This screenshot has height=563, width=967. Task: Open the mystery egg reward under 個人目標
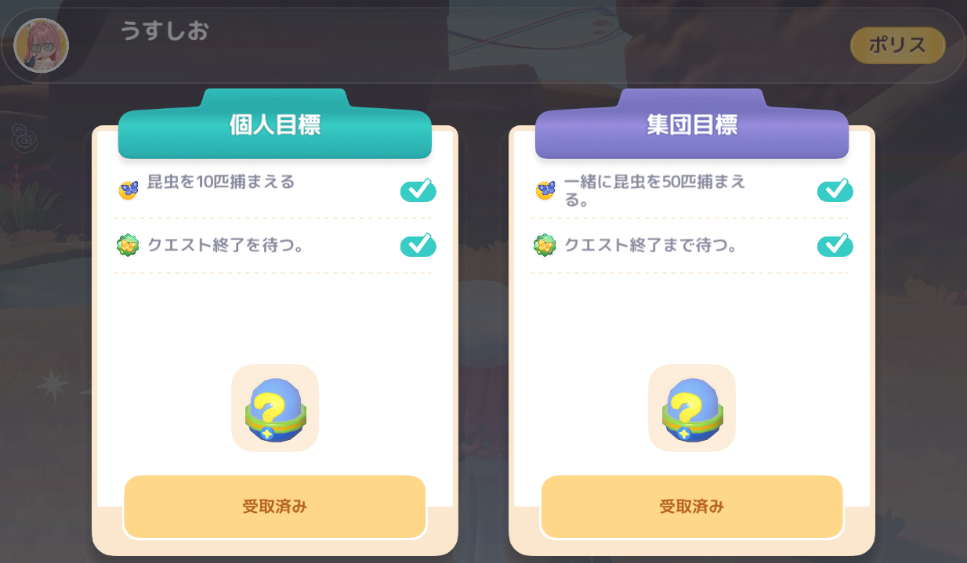tap(275, 408)
